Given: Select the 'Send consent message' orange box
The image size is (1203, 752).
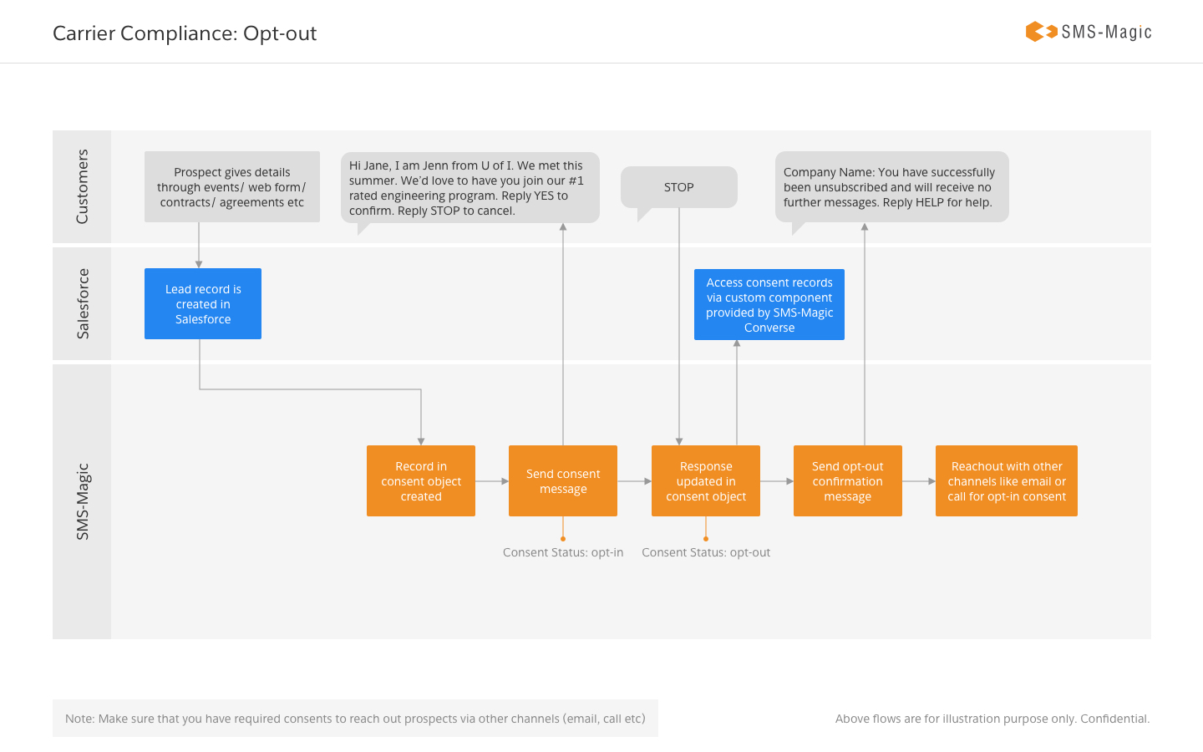Looking at the screenshot, I should [563, 481].
